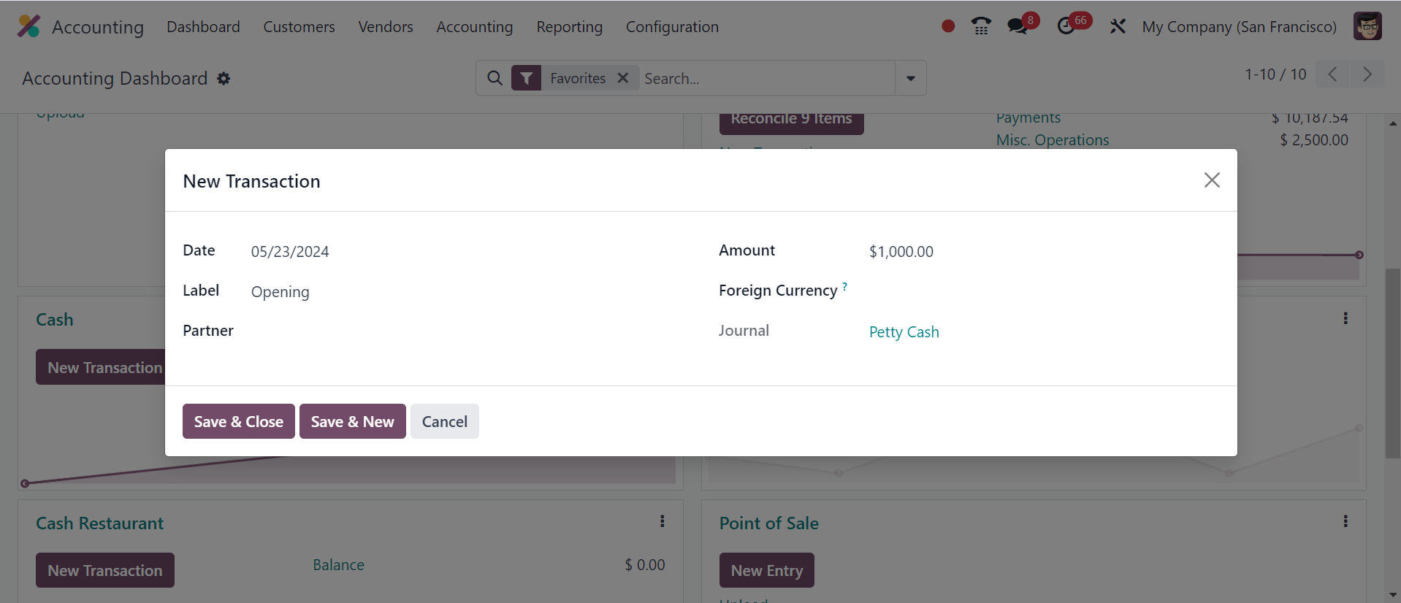Open the Reporting menu
Viewport: 1401px width, 603px height.
tap(569, 27)
